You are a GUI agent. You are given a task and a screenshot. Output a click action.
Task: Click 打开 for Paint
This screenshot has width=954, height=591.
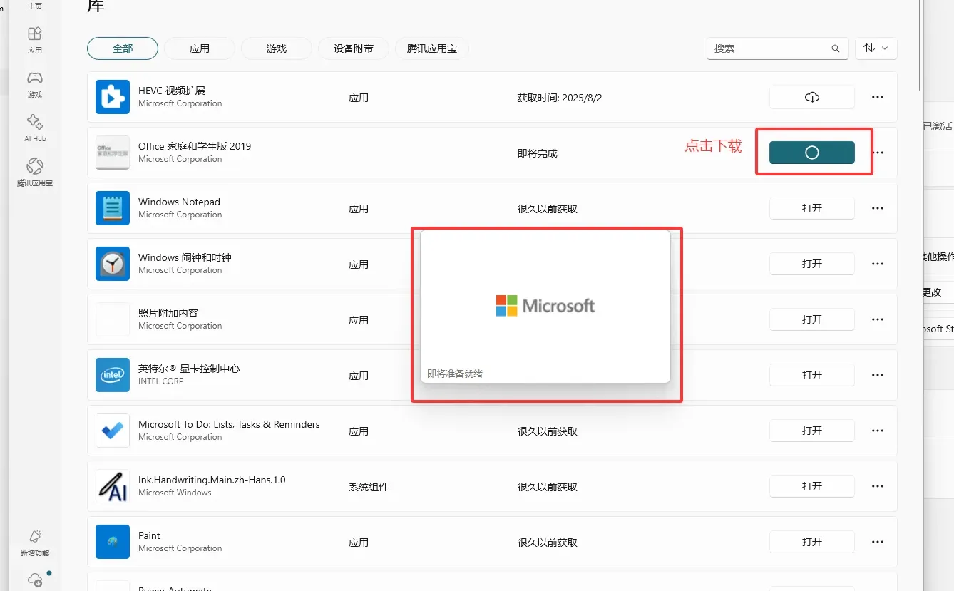[x=812, y=541]
